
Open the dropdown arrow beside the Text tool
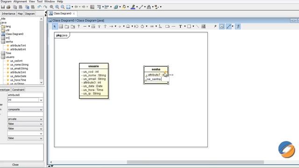(185, 27)
